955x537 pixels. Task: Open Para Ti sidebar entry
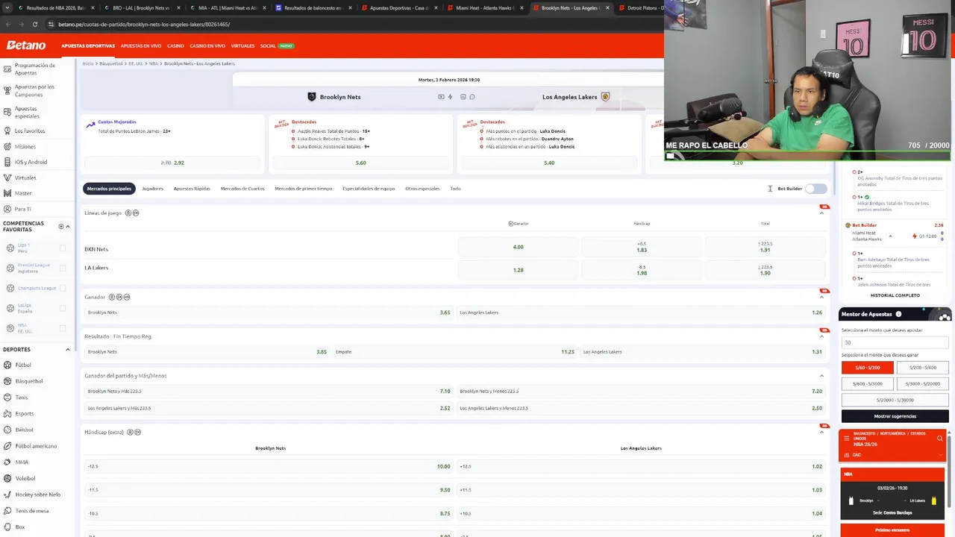(23, 209)
